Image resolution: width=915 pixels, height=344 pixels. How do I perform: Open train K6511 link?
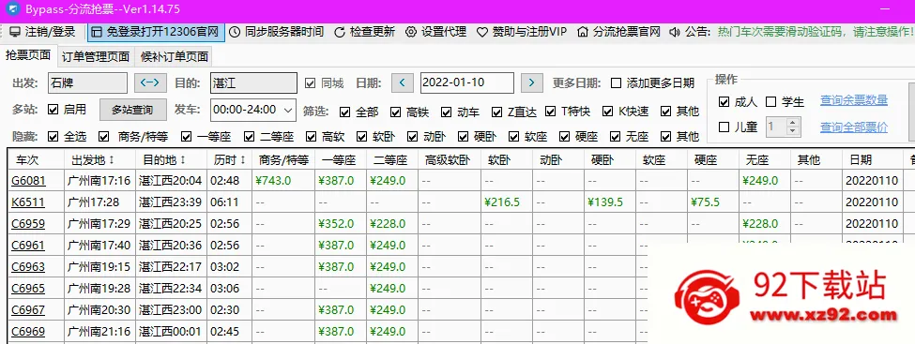point(28,202)
